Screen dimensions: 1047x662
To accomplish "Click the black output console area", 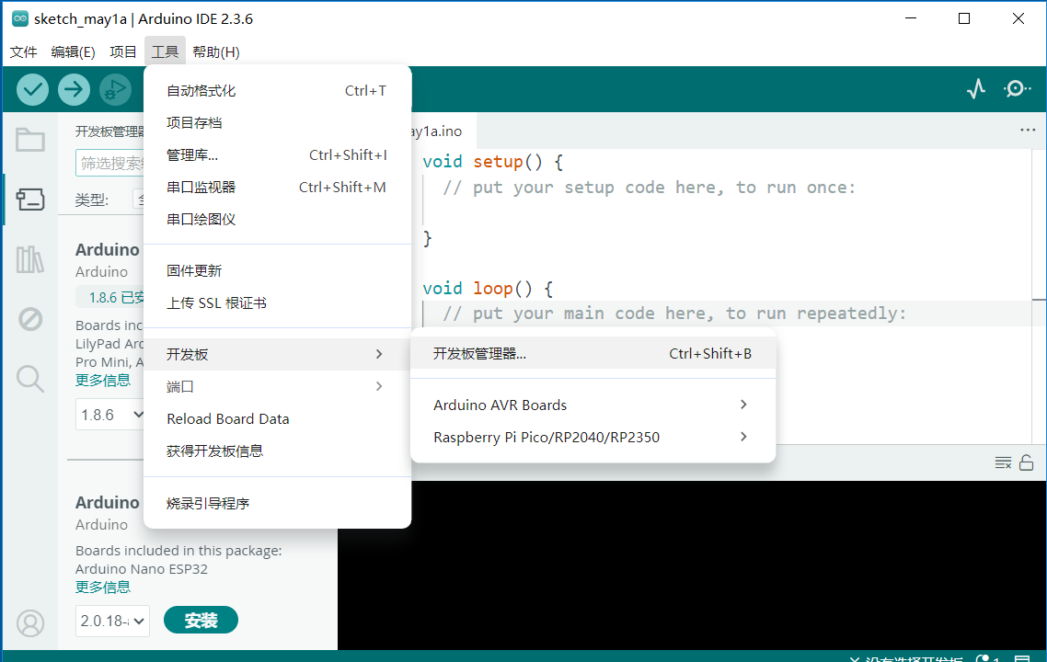I will click(692, 565).
